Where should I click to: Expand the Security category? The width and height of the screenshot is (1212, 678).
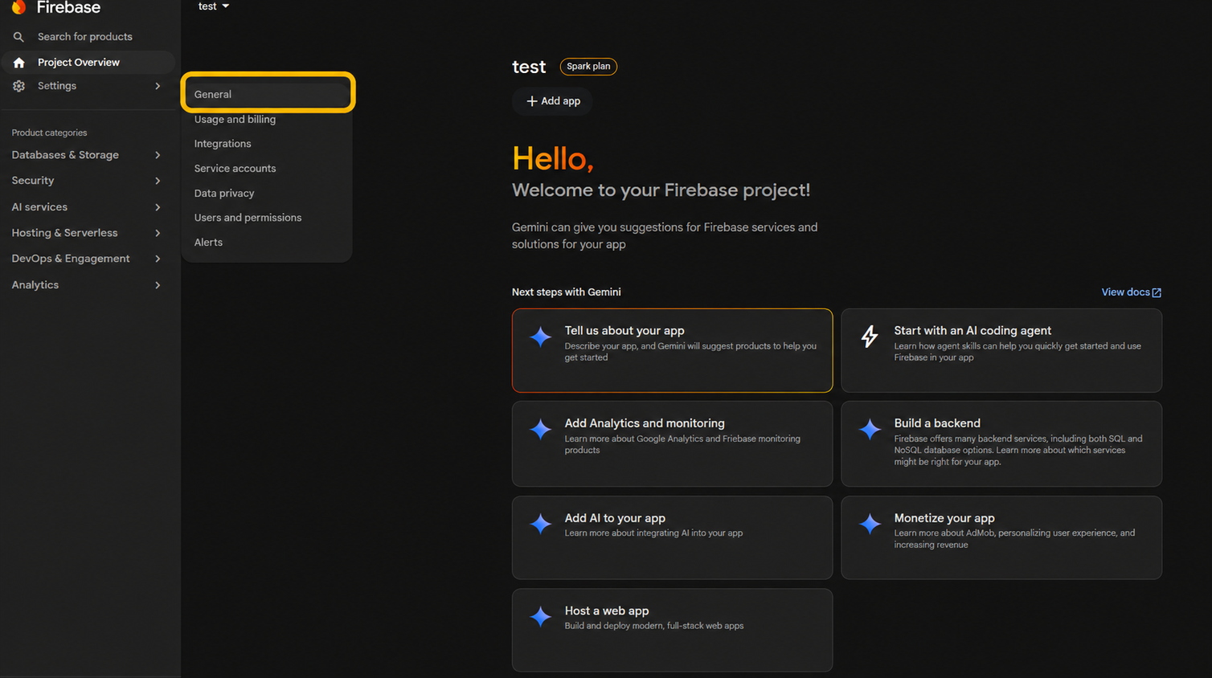(x=87, y=181)
